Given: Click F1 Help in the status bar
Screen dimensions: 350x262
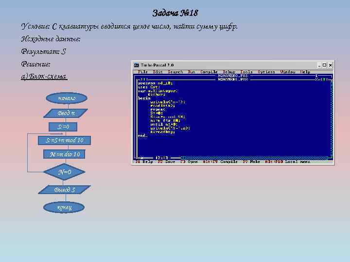Looking at the screenshot, I should 144,162.
